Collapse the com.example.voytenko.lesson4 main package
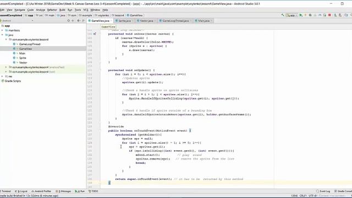Image resolution: width=352 pixels, height=198 pixels. point(6,40)
